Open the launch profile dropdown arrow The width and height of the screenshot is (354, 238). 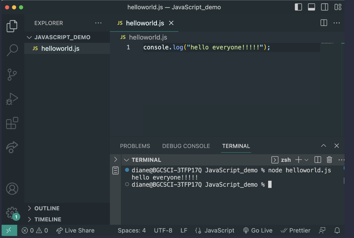click(306, 160)
